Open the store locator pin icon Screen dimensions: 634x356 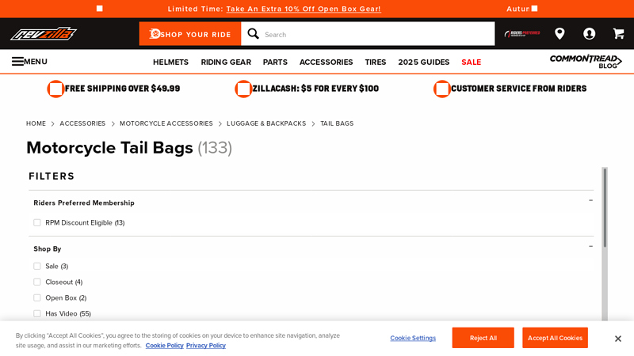pos(560,33)
